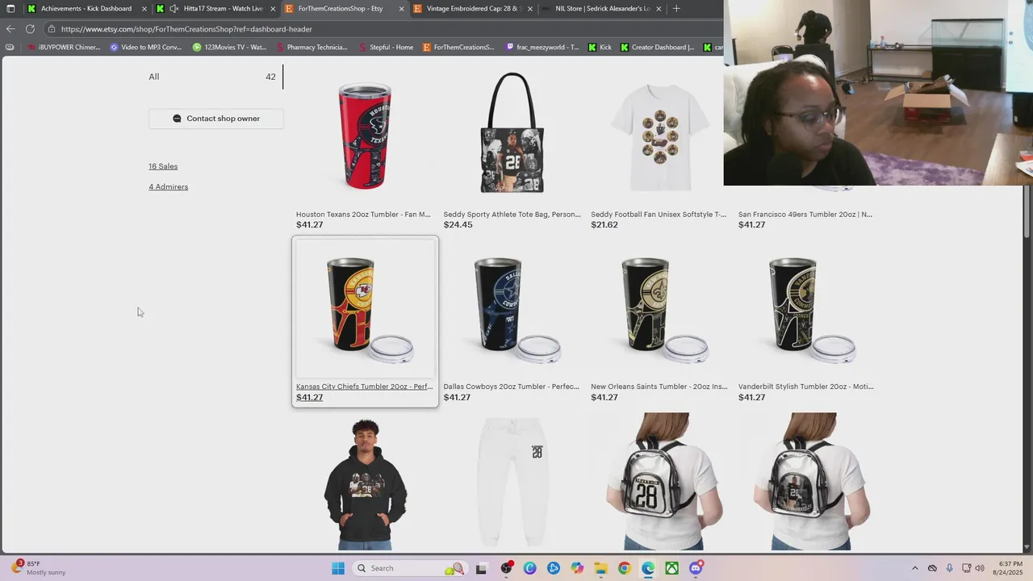The height and width of the screenshot is (581, 1033).
Task: Open the clear backpack labeled Alexander 28
Action: [x=659, y=482]
